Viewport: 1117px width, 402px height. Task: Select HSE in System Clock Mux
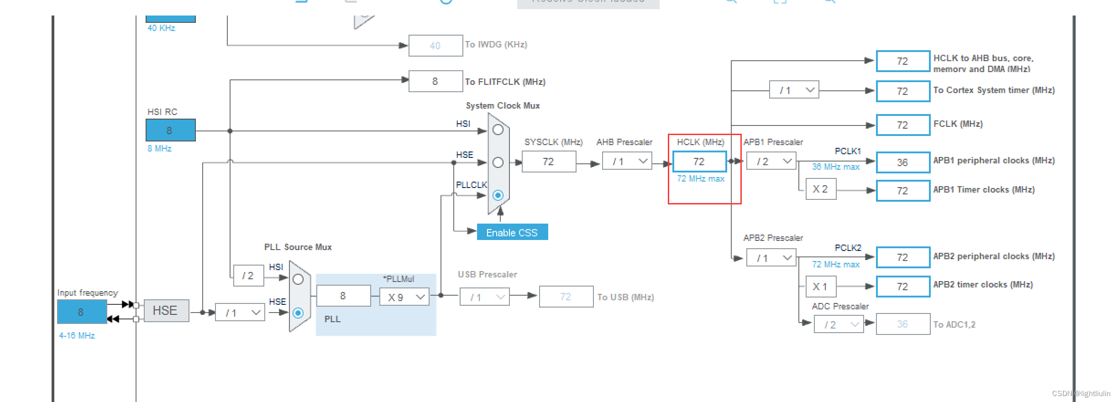(x=498, y=162)
